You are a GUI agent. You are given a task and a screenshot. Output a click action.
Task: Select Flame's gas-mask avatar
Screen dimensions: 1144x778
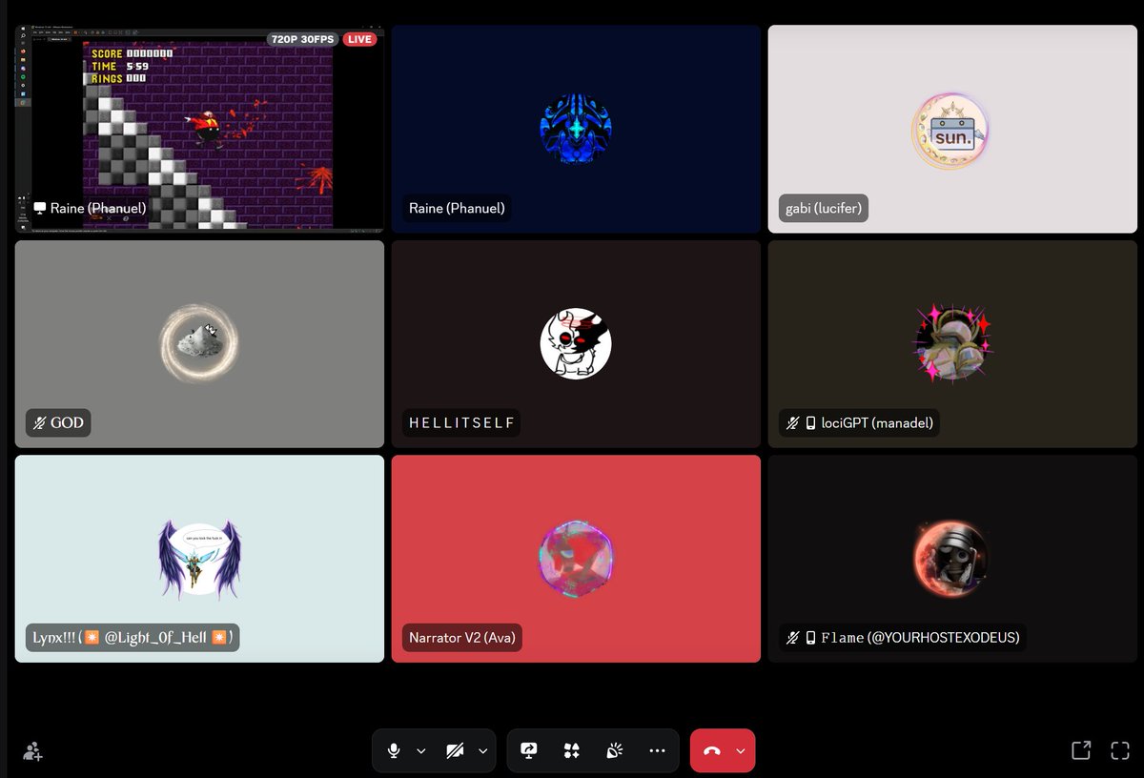pyautogui.click(x=950, y=559)
